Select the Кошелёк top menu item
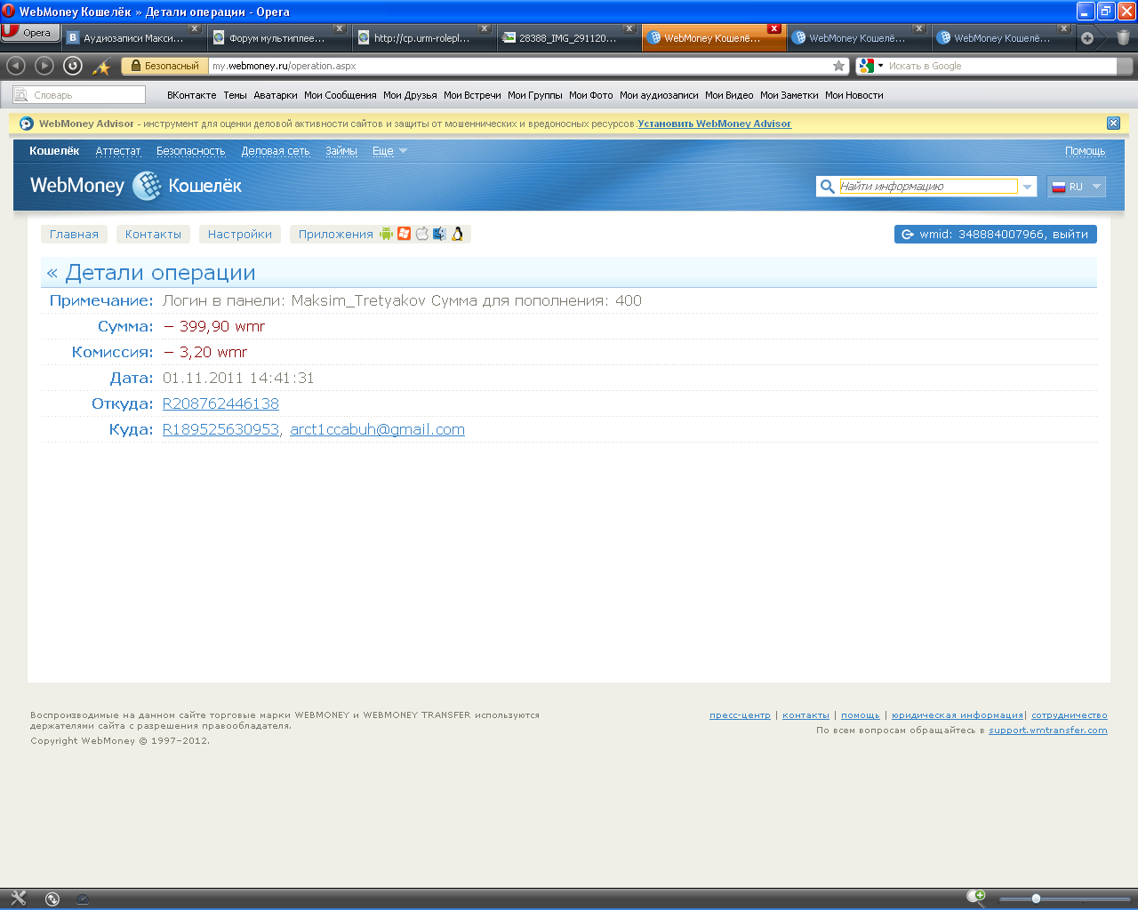 [54, 151]
